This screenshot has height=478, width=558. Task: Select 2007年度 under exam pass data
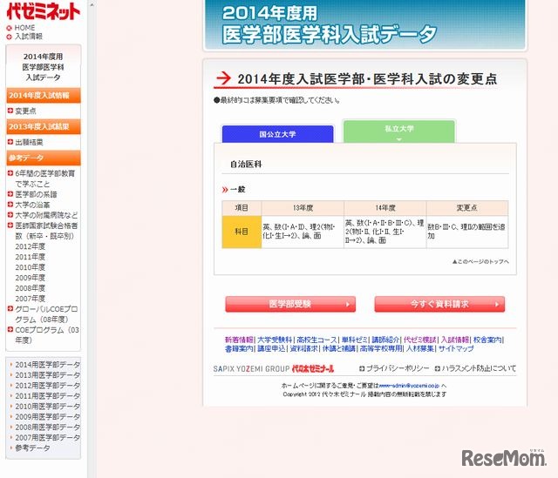[31, 299]
